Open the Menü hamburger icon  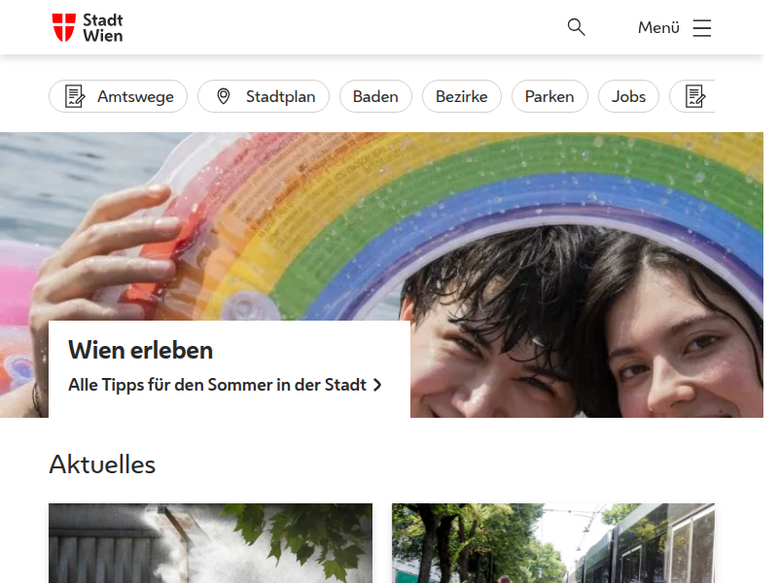pos(701,28)
